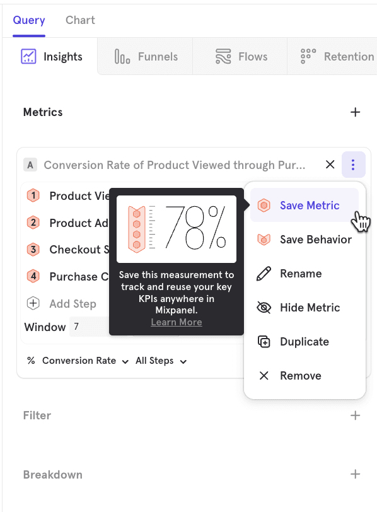
Task: Select Save Metric from the menu
Action: pos(304,206)
